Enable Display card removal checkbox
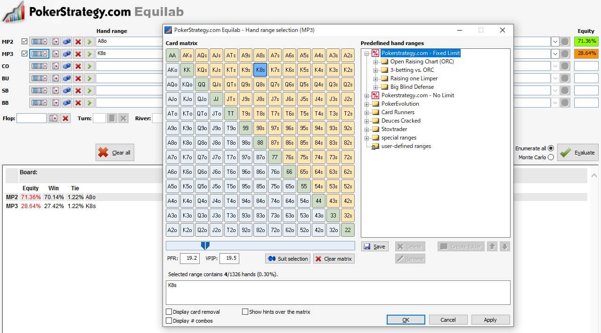 (169, 312)
